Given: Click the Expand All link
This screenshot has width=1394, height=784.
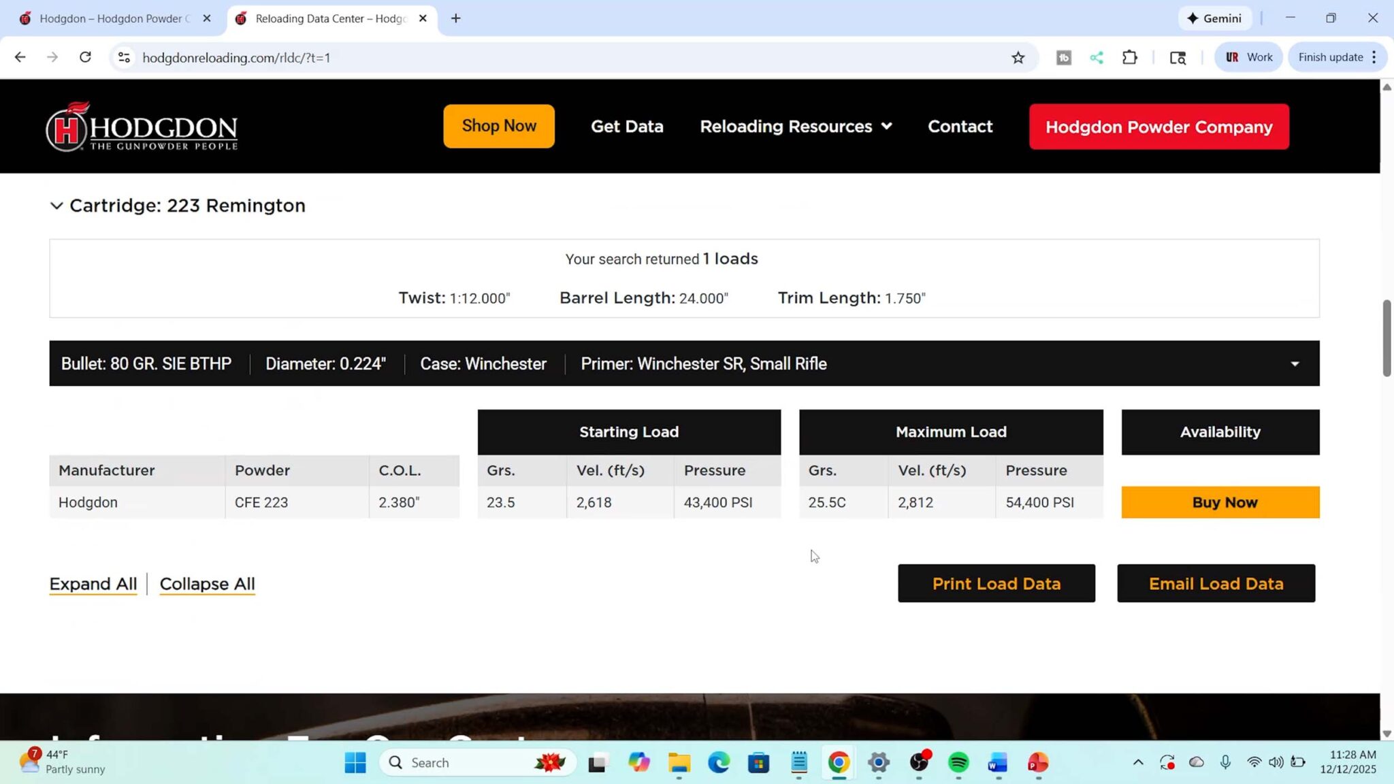Looking at the screenshot, I should point(93,584).
